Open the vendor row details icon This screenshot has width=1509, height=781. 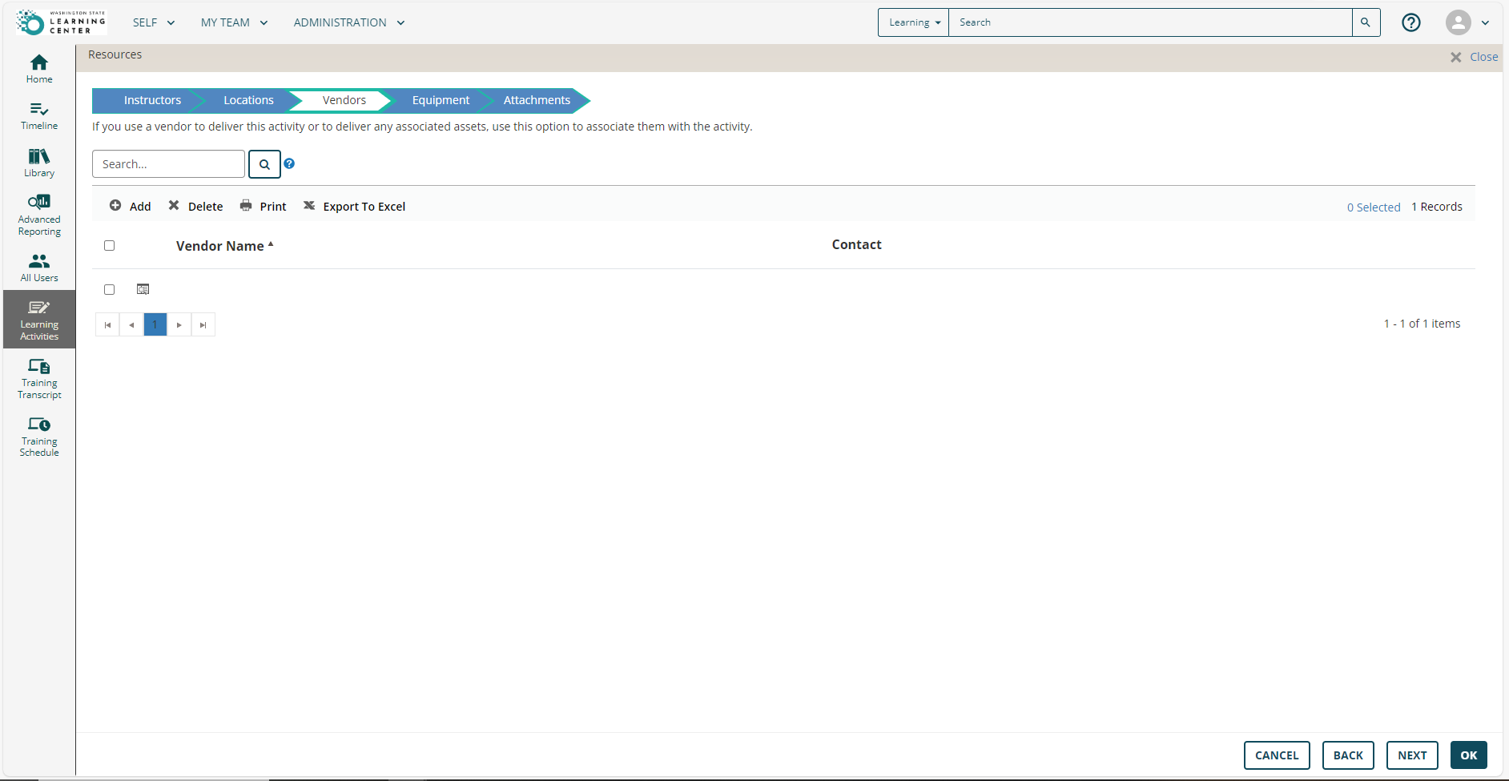143,289
